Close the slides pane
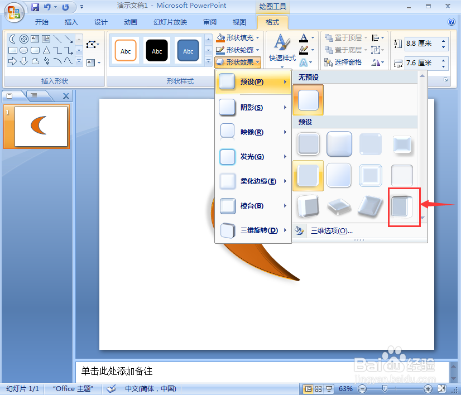461x395 pixels. [66, 96]
